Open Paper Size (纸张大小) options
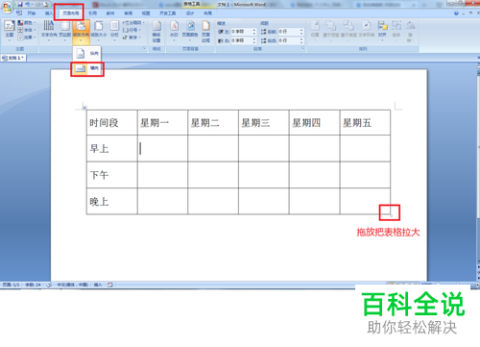 [x=99, y=31]
